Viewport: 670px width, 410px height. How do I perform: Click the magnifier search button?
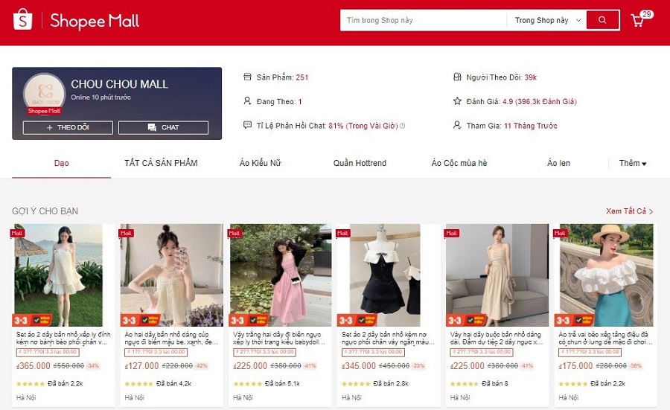(x=602, y=20)
